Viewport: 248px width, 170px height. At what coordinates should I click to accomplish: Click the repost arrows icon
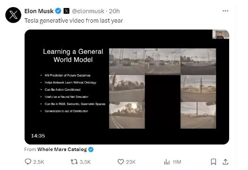(74, 162)
